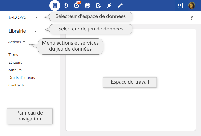Open the data section database icon
The height and width of the screenshot is (136, 201).
coord(55,5)
